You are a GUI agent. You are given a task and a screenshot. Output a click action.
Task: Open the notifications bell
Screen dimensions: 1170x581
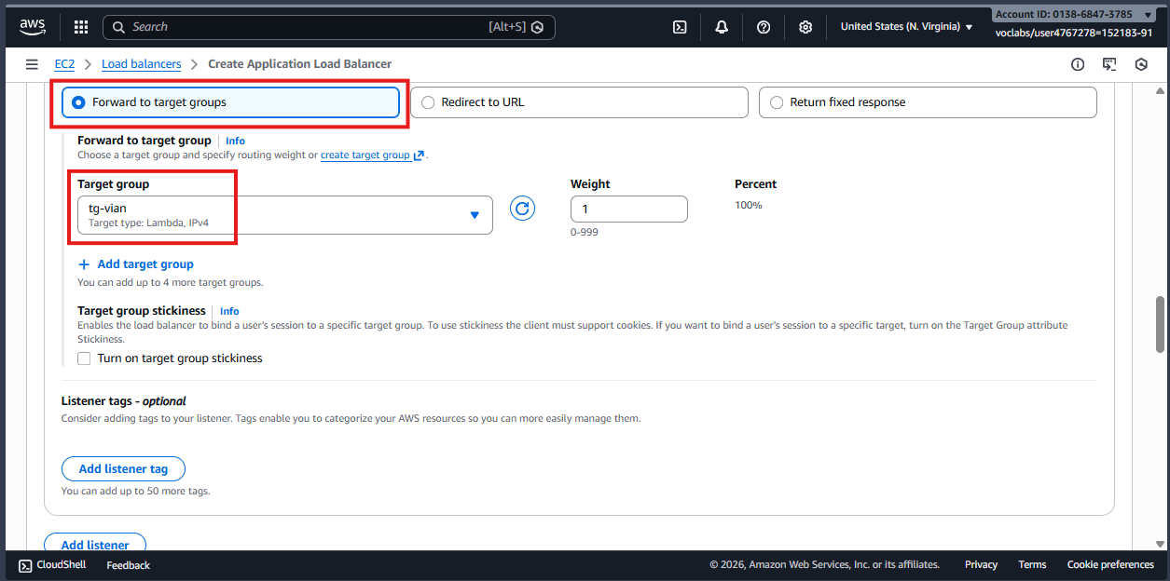[x=722, y=27]
